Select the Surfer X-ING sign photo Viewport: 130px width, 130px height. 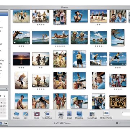click(x=118, y=102)
